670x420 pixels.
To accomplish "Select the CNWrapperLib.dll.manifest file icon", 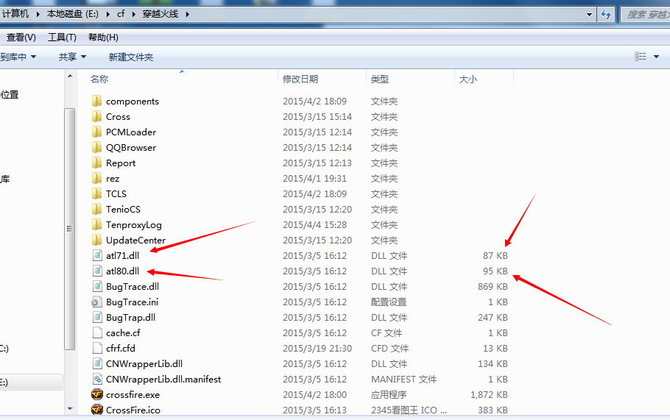I will tap(97, 379).
